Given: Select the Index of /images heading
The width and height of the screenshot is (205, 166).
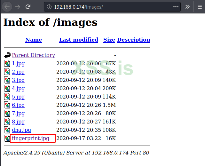Looking at the screenshot, I should point(51,22).
